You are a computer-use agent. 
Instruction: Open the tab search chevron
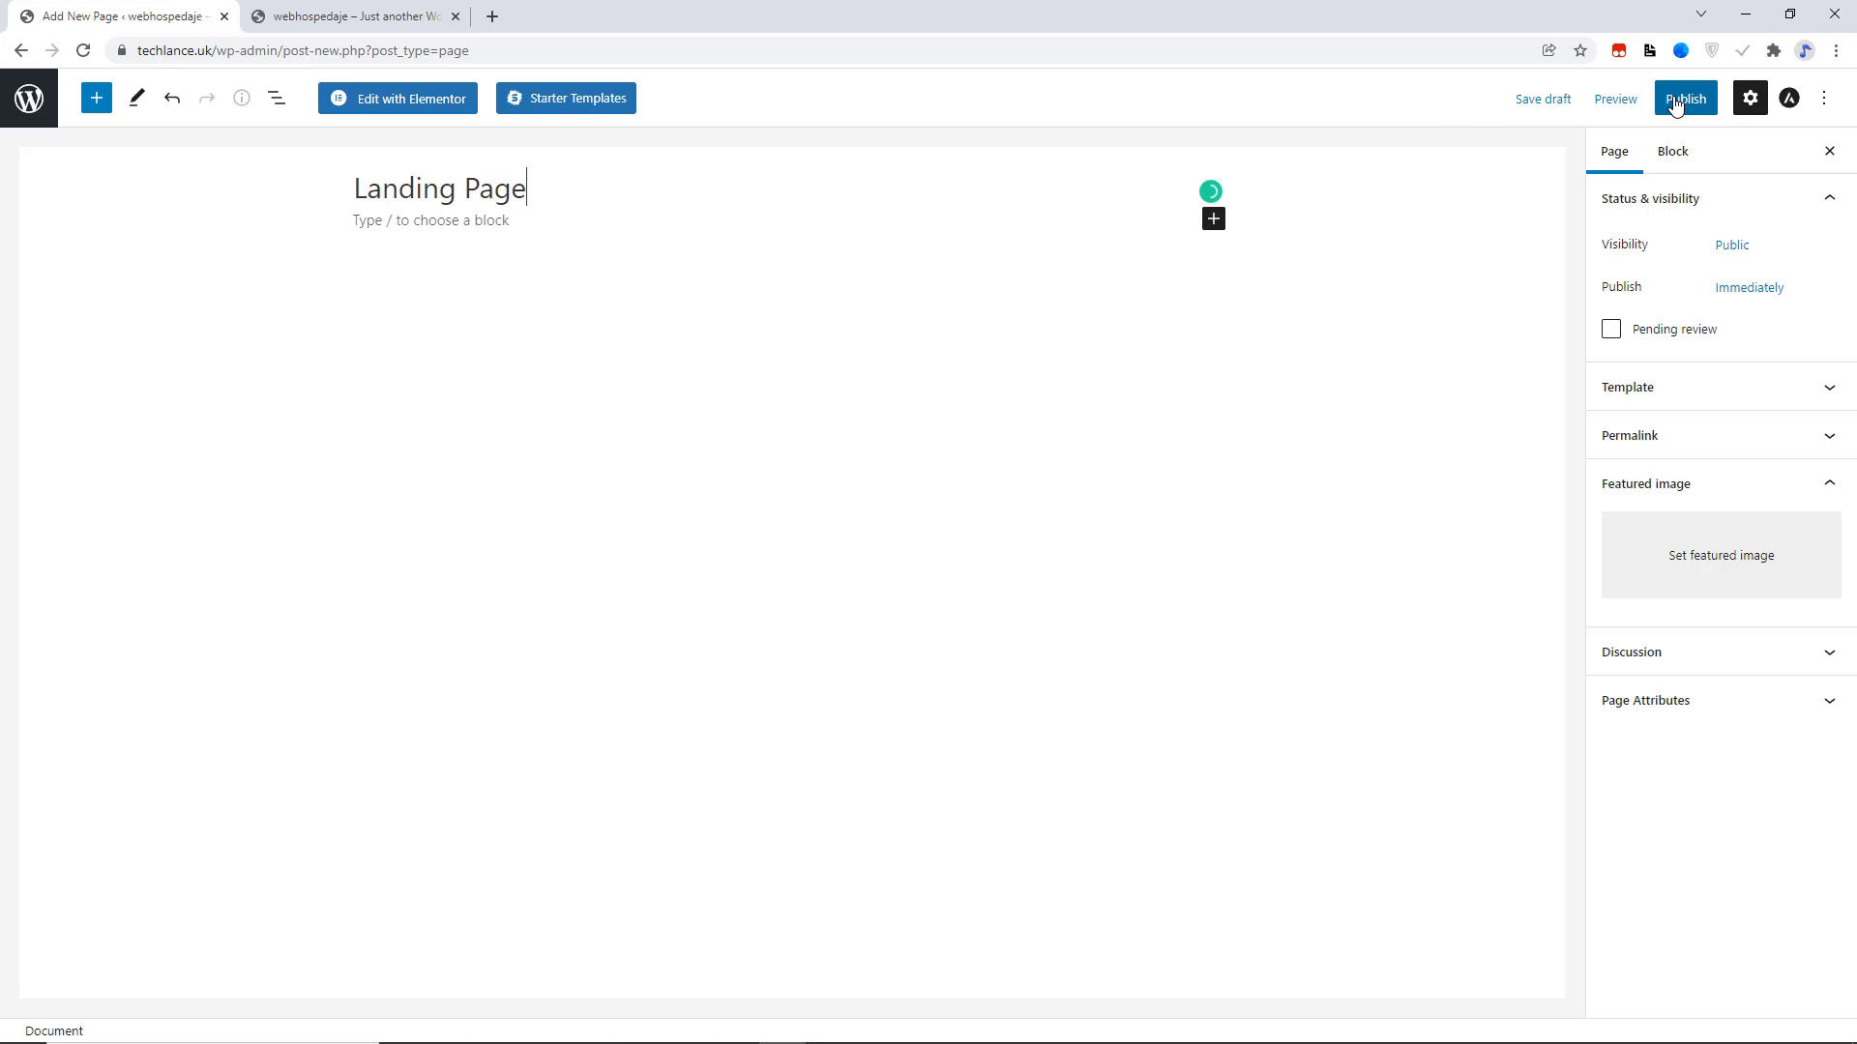[x=1701, y=14]
